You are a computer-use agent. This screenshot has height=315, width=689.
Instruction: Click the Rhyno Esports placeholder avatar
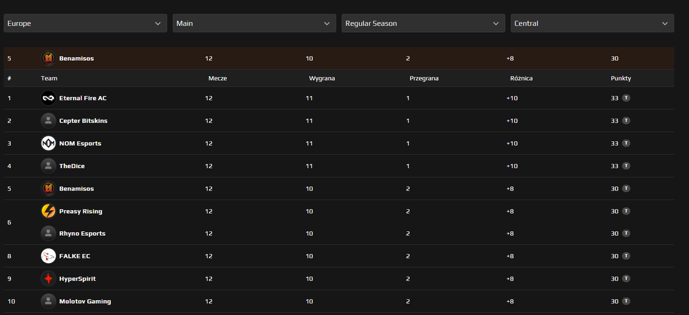click(48, 234)
